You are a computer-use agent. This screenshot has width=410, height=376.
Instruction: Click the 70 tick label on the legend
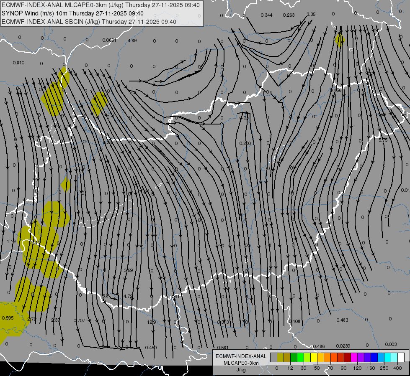(330, 368)
